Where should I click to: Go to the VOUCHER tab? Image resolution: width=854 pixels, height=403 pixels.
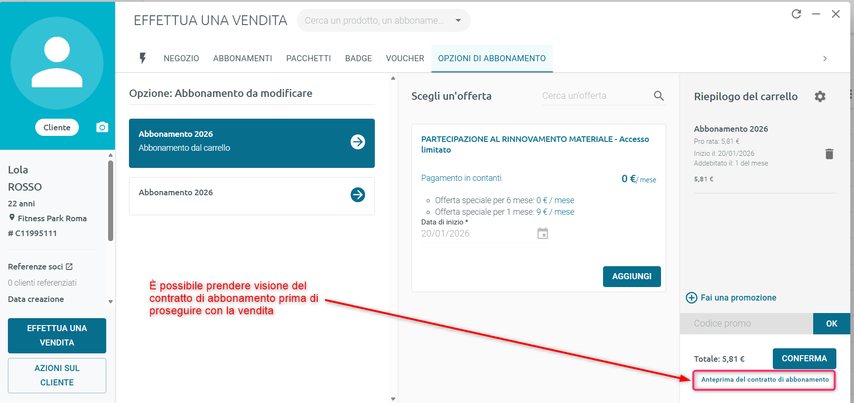coord(405,58)
